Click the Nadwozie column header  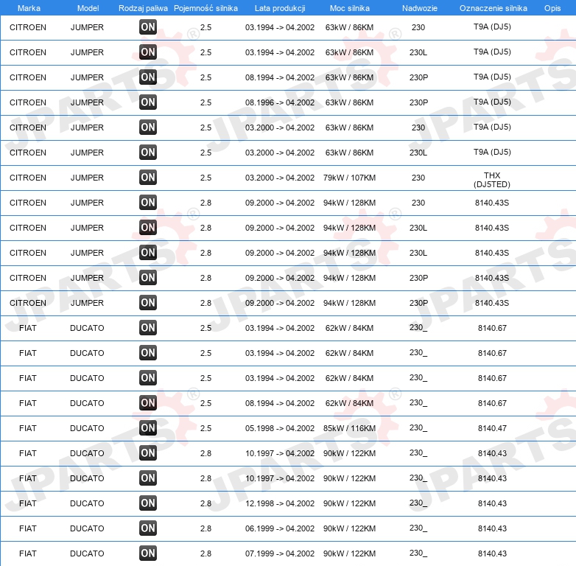point(420,8)
